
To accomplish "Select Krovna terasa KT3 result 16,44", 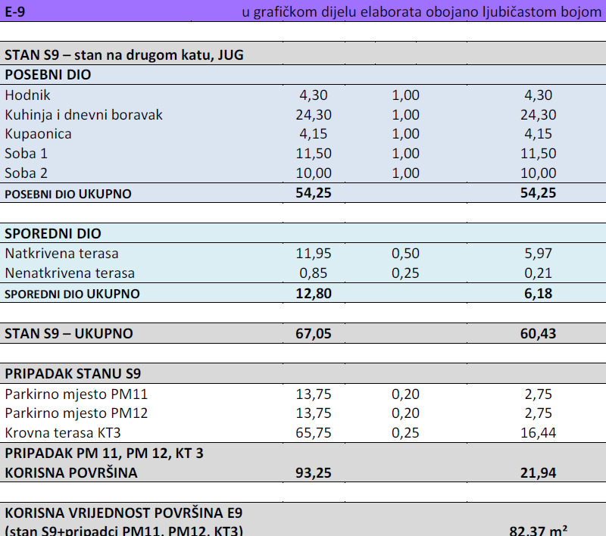I will (538, 433).
